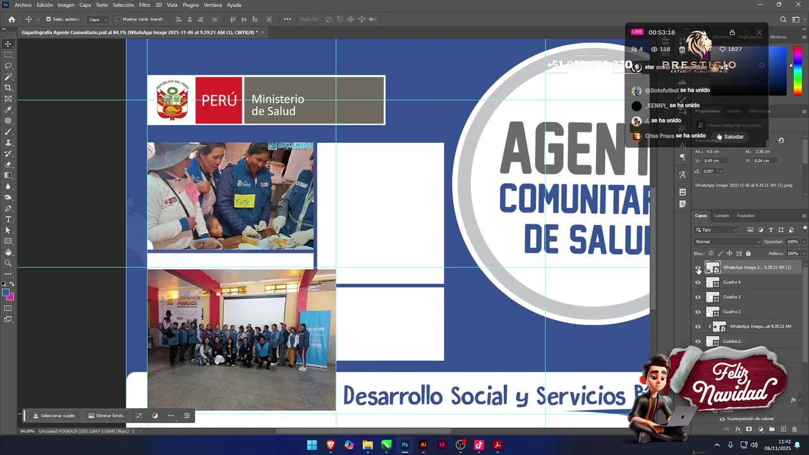Select the Crop tool
The width and height of the screenshot is (809, 455).
point(8,87)
